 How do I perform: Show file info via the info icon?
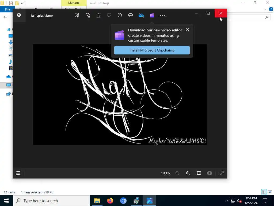(120, 15)
